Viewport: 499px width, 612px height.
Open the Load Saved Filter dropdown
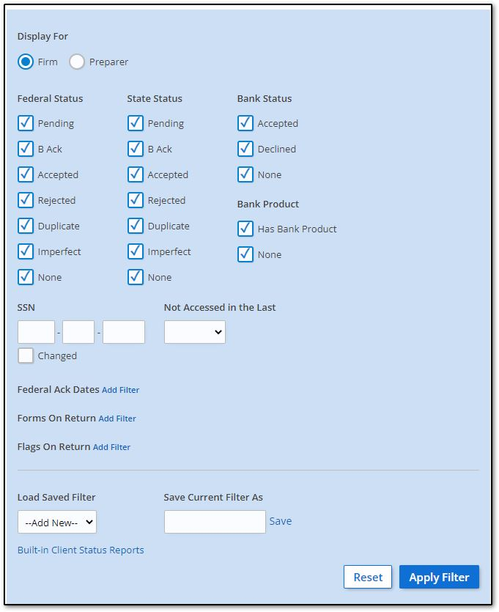(x=56, y=522)
